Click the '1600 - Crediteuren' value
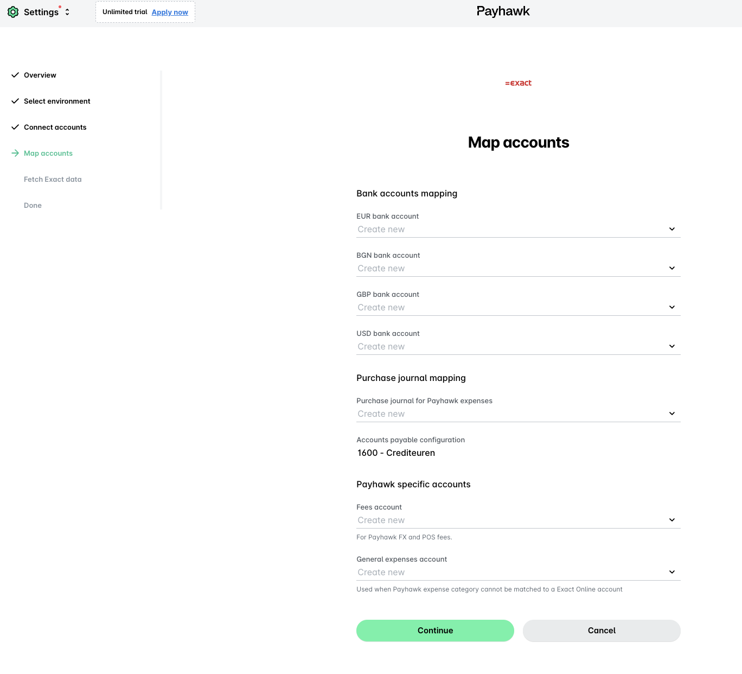The image size is (742, 674). 396,453
